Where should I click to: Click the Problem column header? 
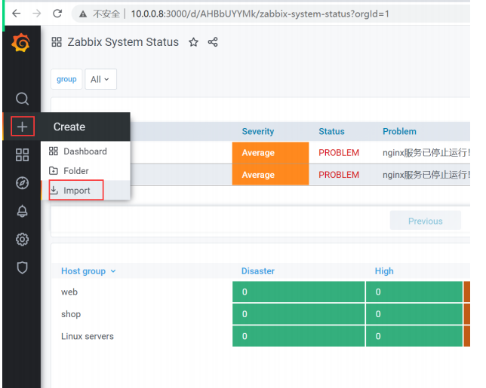(x=399, y=131)
